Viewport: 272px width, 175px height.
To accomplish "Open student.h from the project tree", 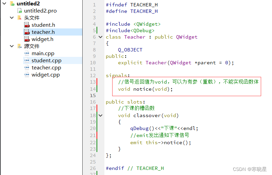I will 43,25.
